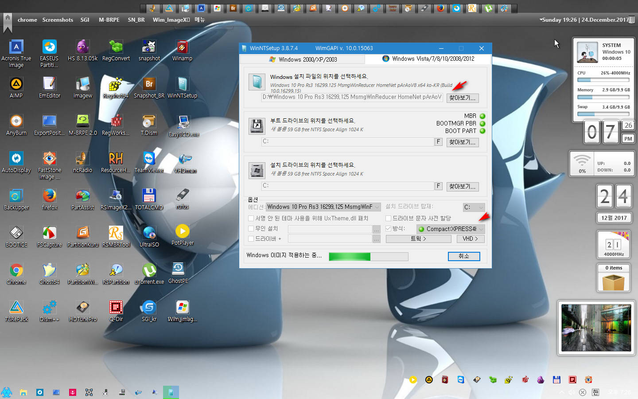Viewport: 638px width, 399px height.
Task: Enable the 드라이버 + checkbox
Action: click(x=251, y=239)
